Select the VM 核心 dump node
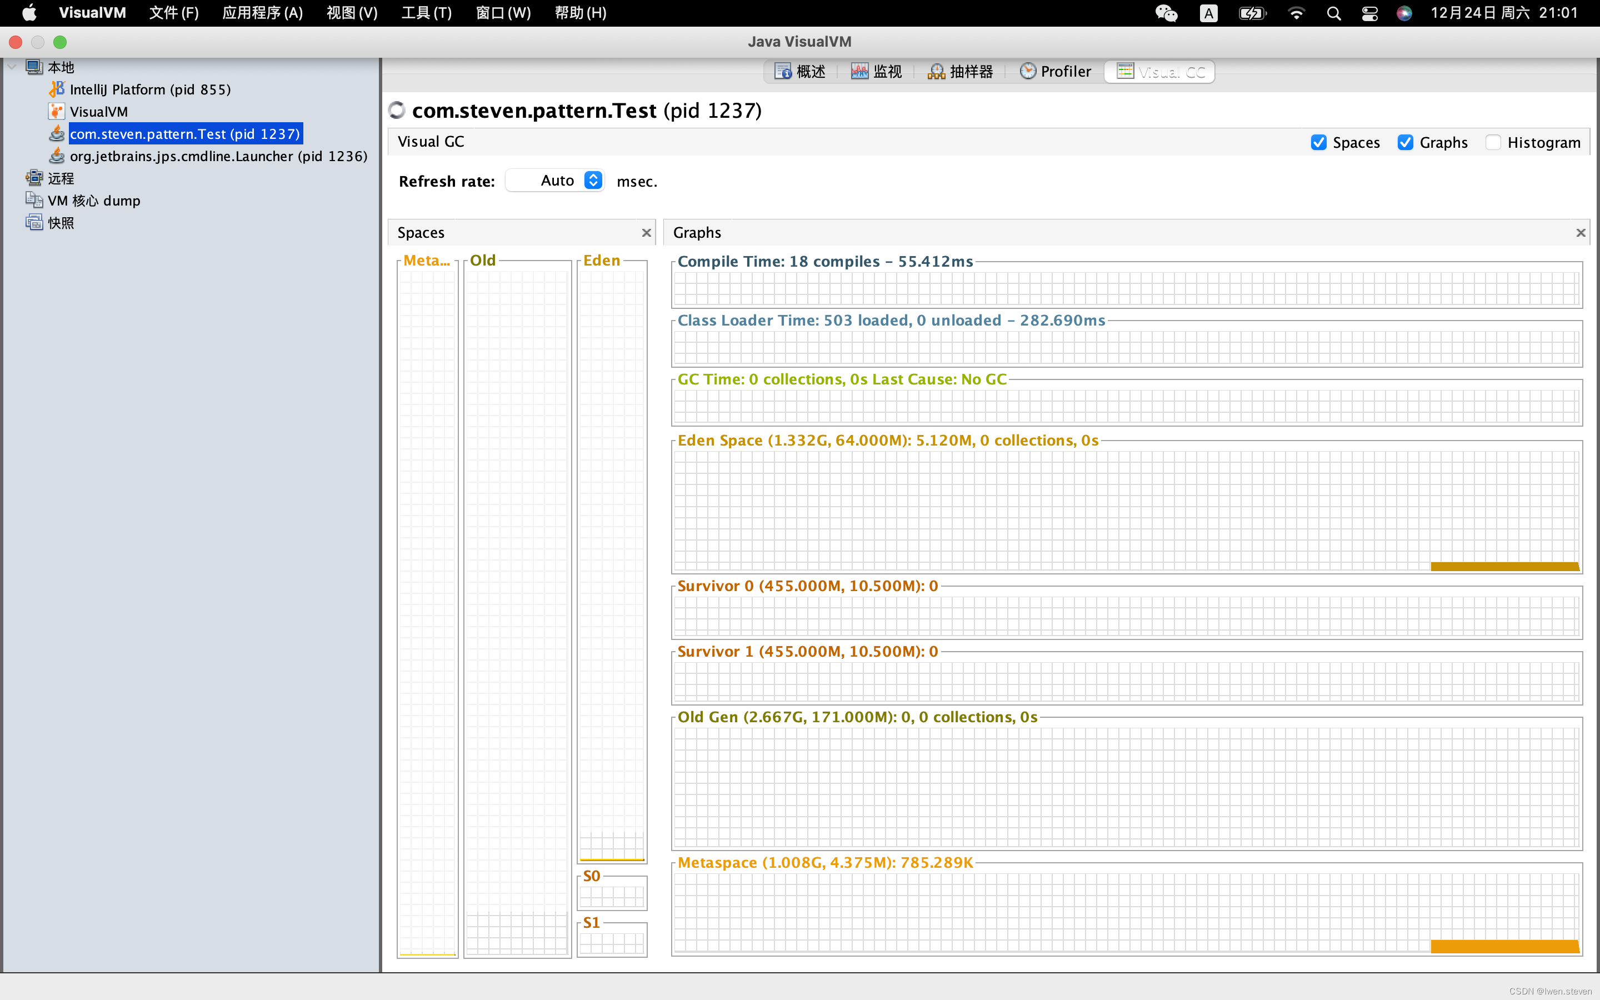The width and height of the screenshot is (1600, 1000). (x=94, y=201)
